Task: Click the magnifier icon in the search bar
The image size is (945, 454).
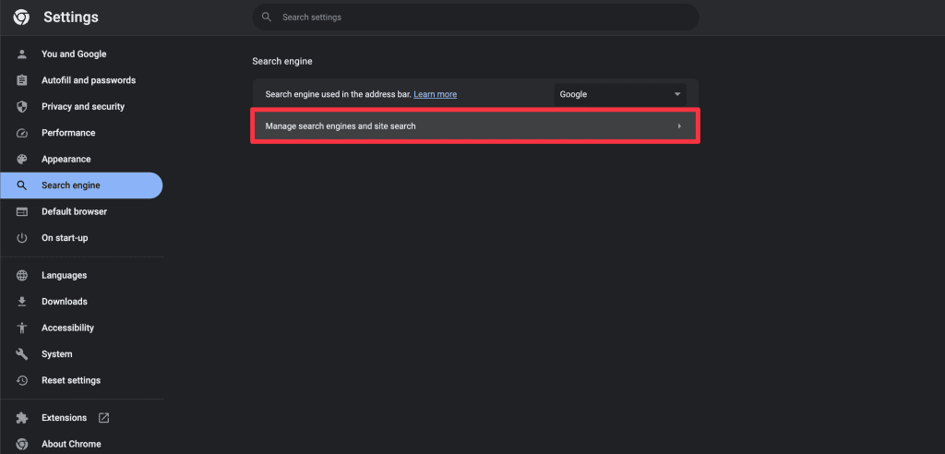Action: 267,18
